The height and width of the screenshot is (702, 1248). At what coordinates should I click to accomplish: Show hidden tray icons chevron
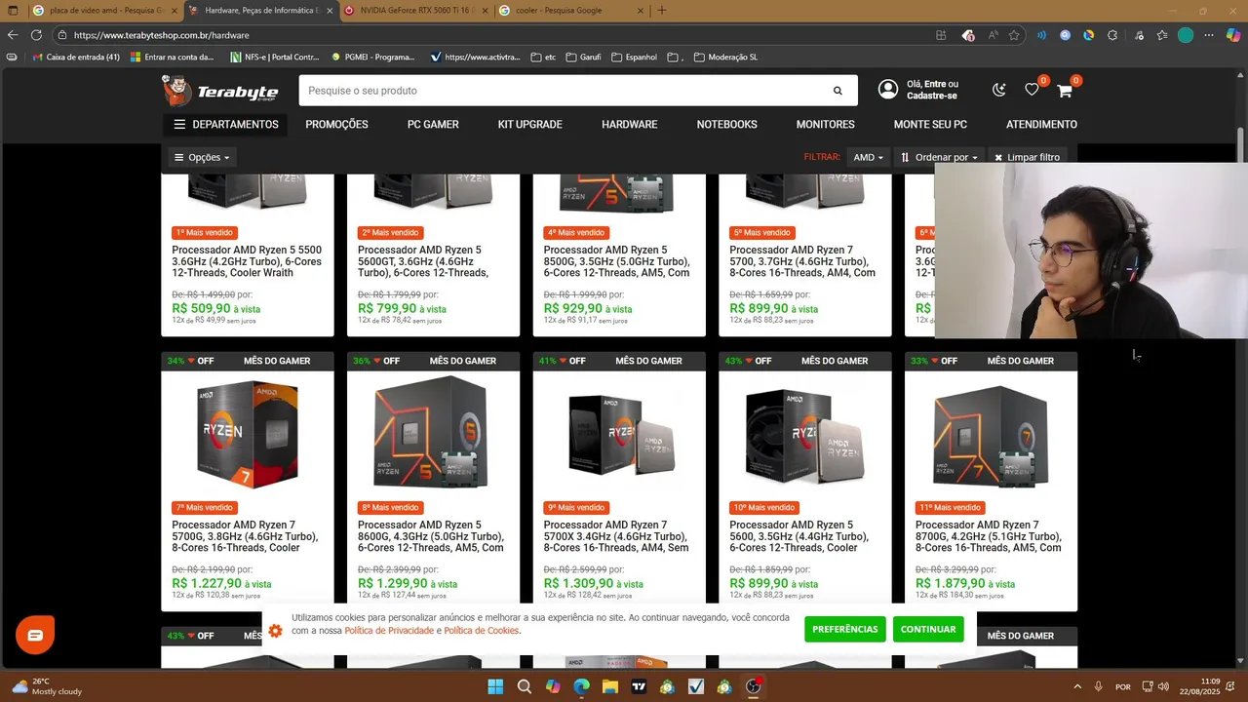click(x=1077, y=686)
